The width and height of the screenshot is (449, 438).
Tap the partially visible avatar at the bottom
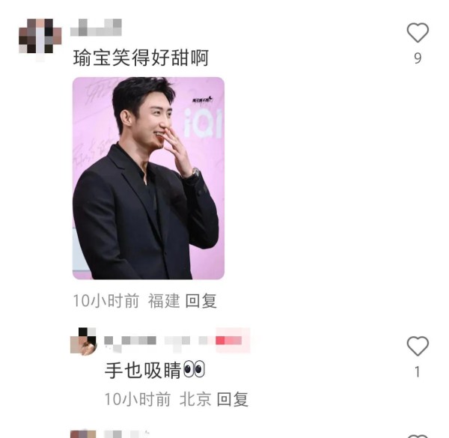click(83, 434)
